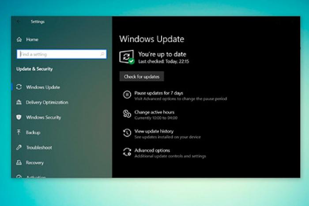Select Windows Update in sidebar

click(43, 87)
